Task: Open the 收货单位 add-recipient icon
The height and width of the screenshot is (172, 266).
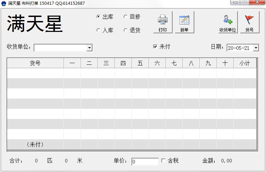Action: click(x=228, y=22)
